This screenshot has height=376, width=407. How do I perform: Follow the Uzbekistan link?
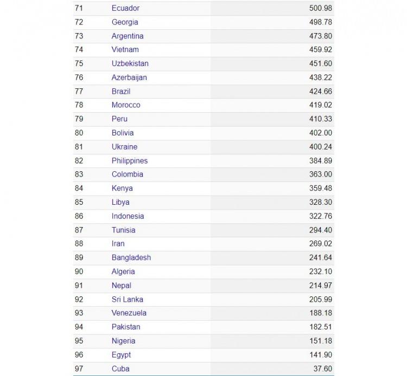(x=130, y=63)
